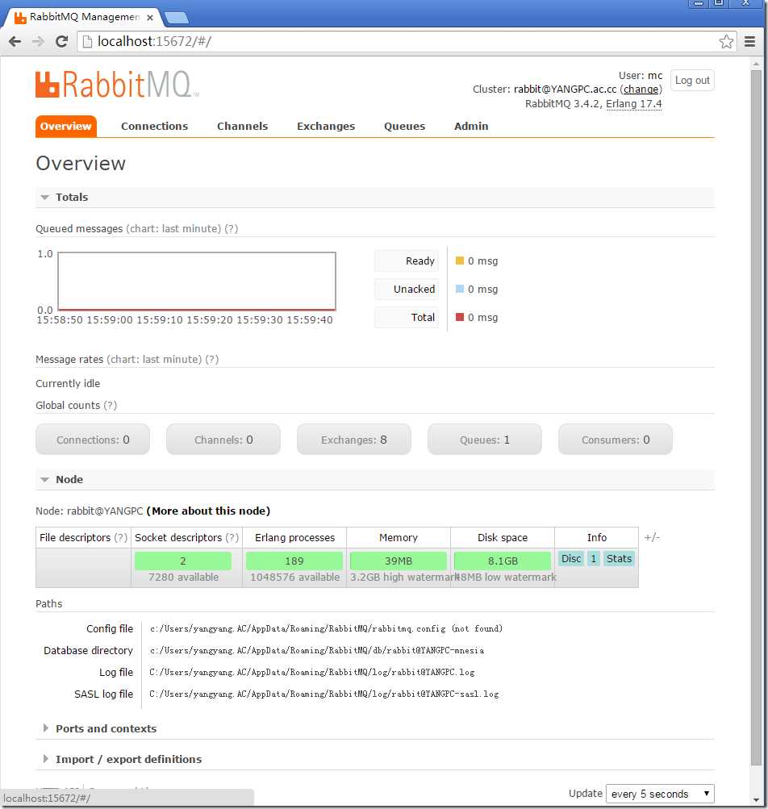Click the Disc info badge
This screenshot has height=809, width=768.
(571, 559)
